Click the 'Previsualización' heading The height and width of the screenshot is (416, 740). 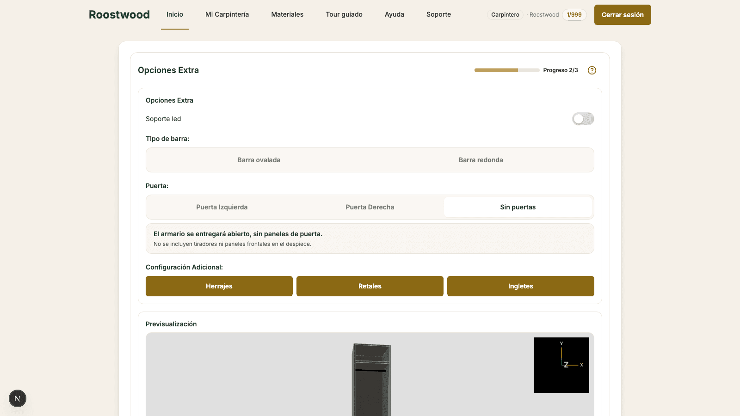[171, 324]
